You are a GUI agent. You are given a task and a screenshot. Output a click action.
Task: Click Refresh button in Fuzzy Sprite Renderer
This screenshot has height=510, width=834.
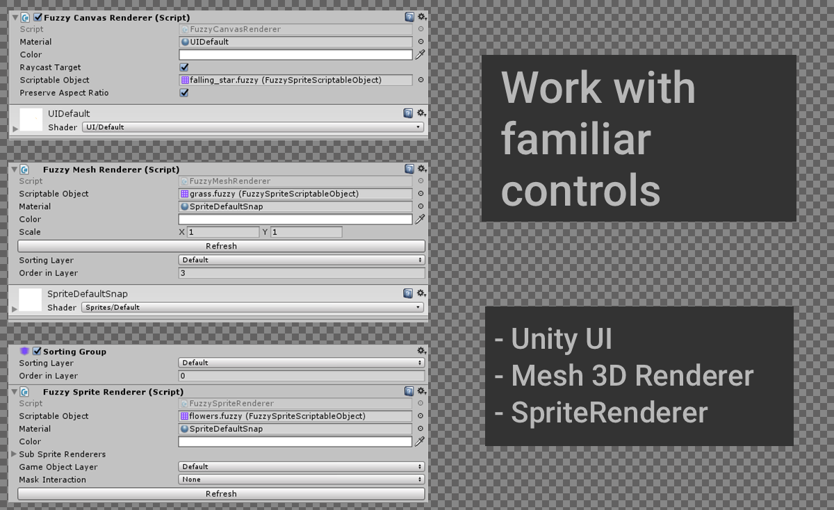pos(221,494)
